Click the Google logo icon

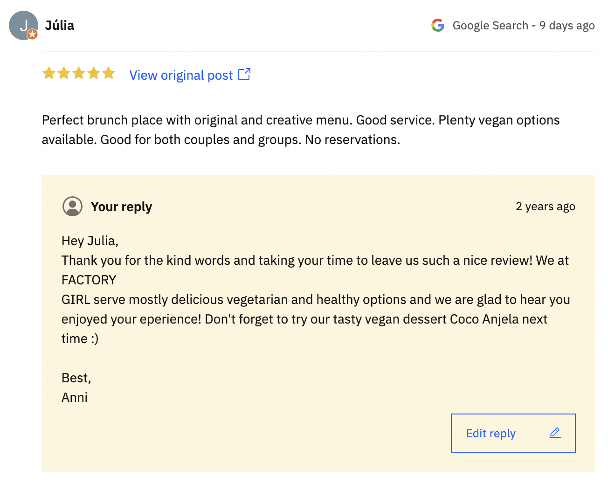pos(438,25)
